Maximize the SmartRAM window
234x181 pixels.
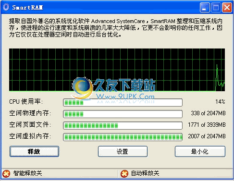(216, 8)
